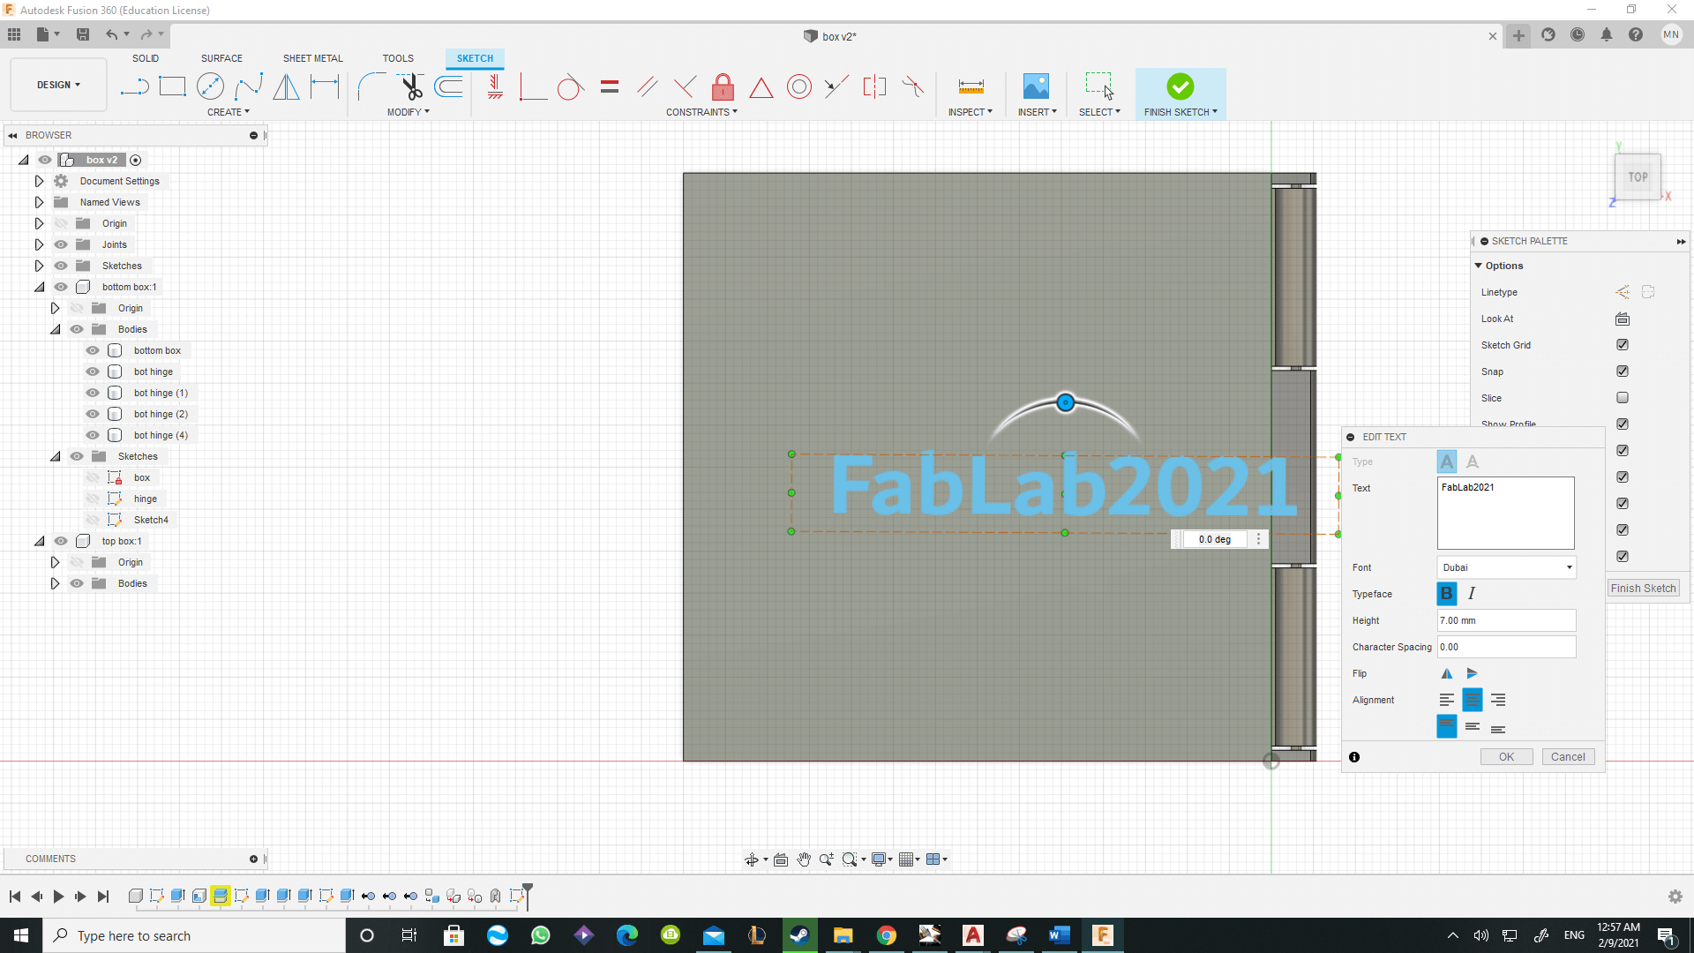
Task: Expand the Named Views node
Action: pos(39,202)
